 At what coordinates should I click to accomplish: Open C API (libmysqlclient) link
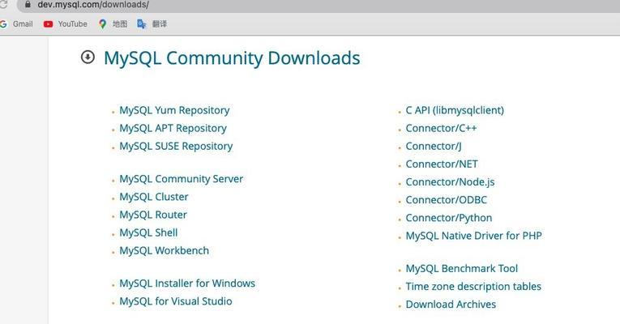[455, 110]
